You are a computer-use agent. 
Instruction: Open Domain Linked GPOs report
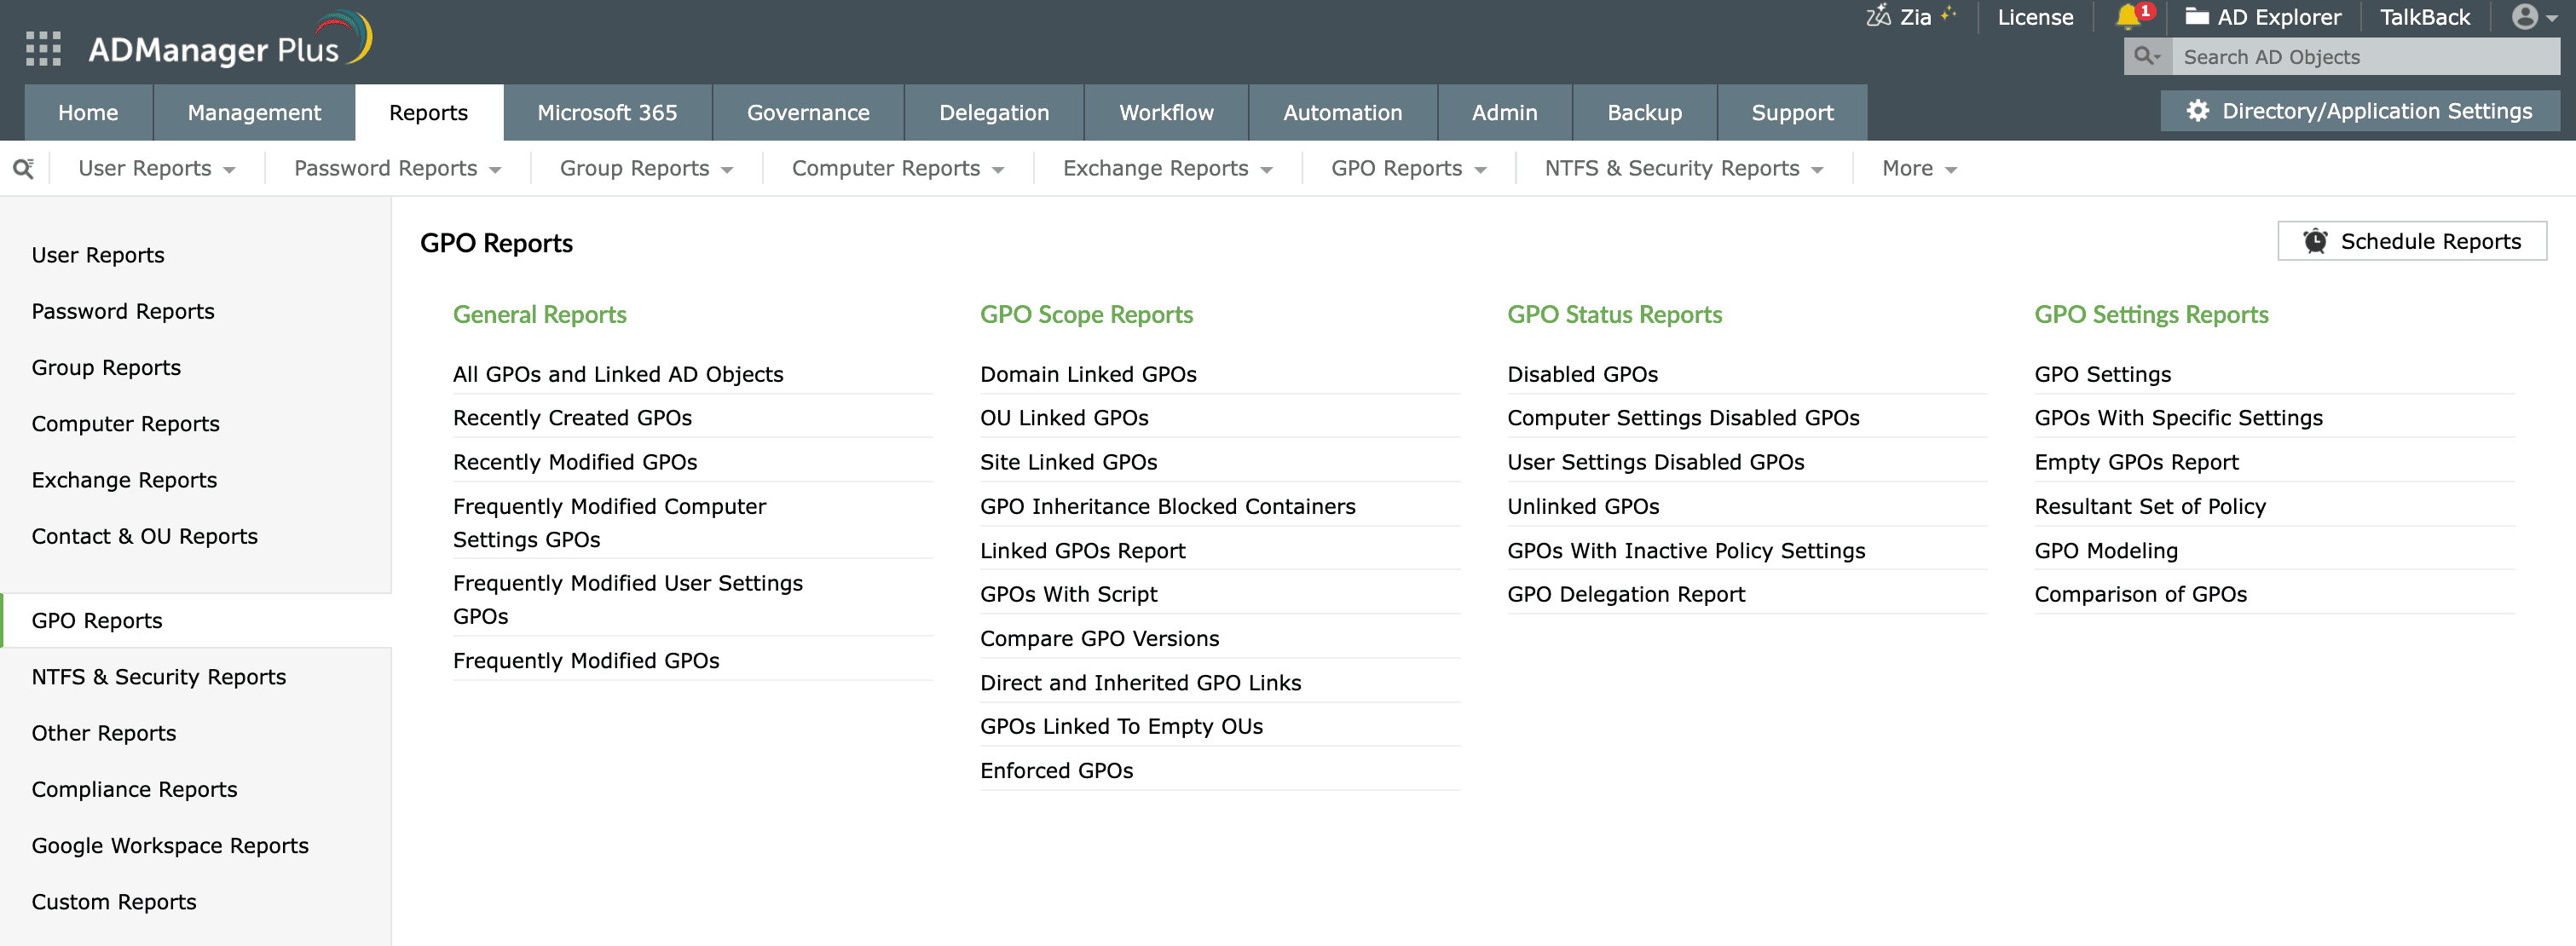(1088, 374)
